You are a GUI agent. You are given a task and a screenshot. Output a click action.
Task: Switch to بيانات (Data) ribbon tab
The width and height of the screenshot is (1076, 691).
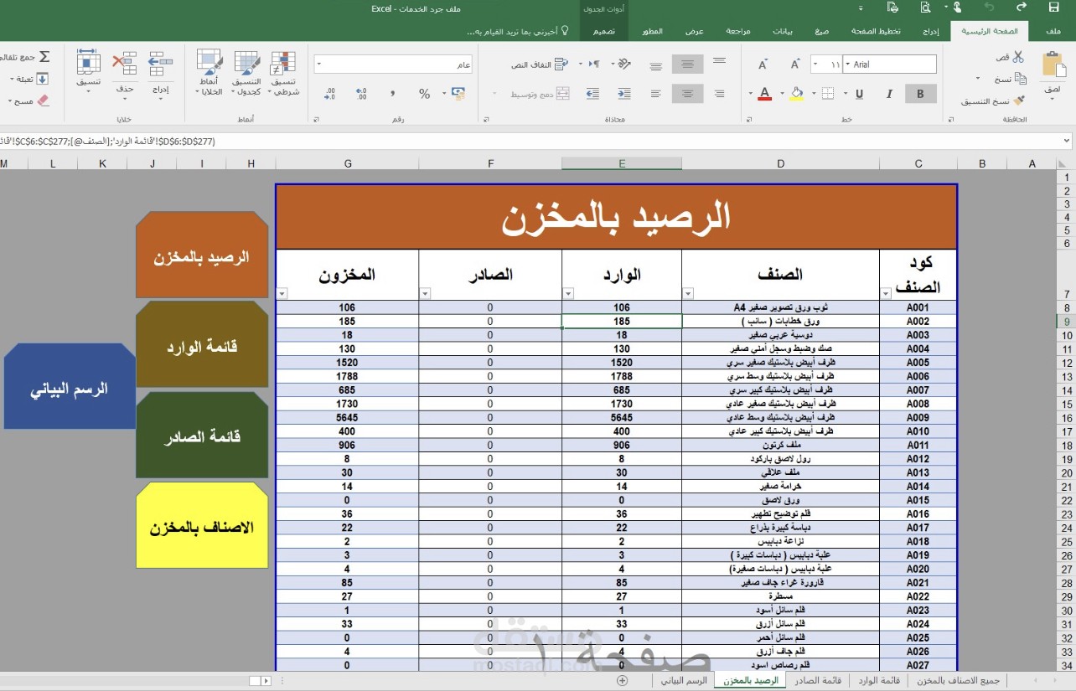(x=783, y=32)
